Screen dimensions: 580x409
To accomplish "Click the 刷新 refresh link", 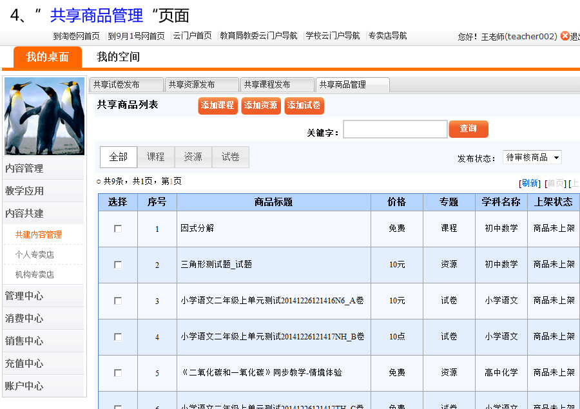I will (x=530, y=183).
